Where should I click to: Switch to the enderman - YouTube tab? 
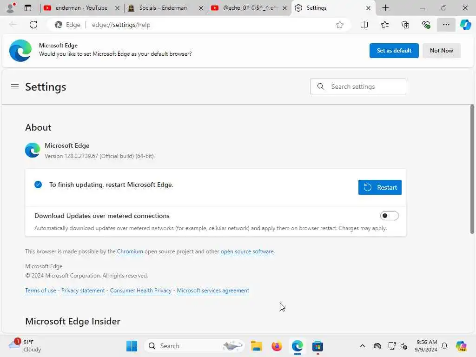pos(81,8)
